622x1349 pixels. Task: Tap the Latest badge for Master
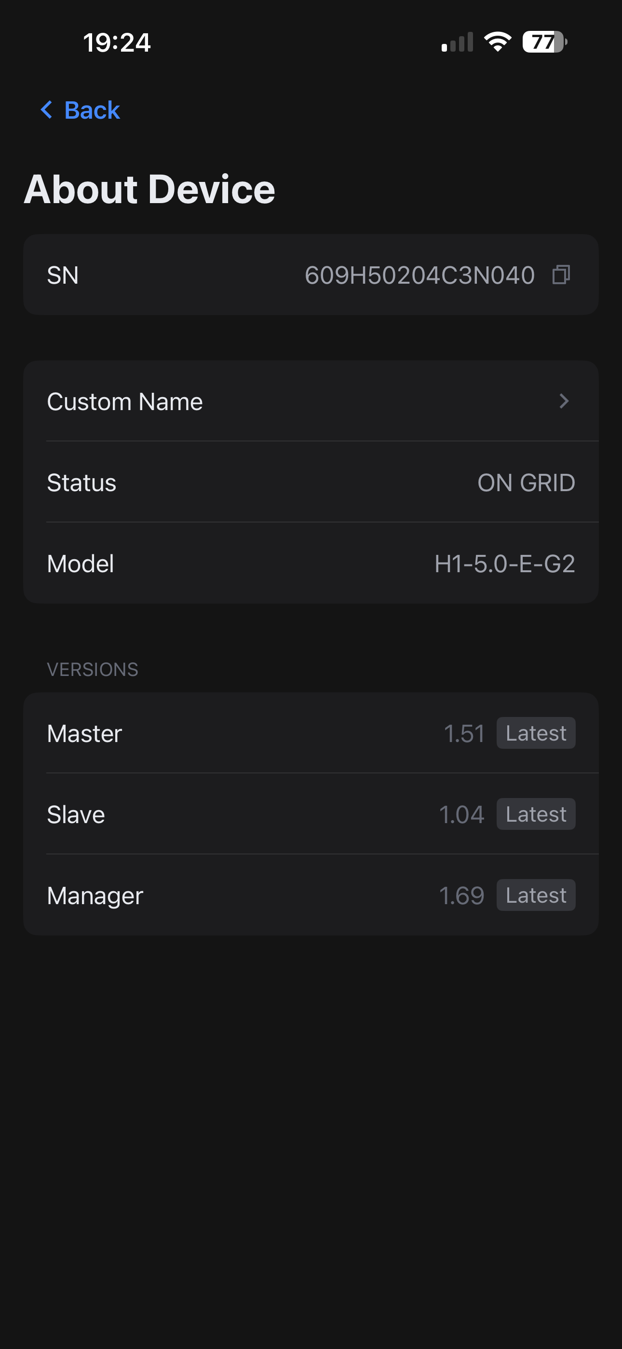pyautogui.click(x=536, y=733)
